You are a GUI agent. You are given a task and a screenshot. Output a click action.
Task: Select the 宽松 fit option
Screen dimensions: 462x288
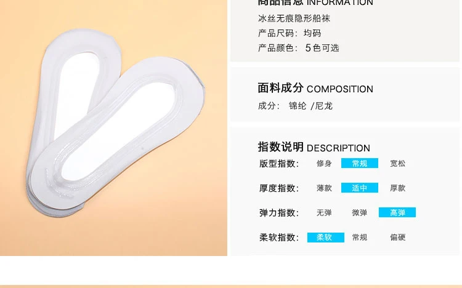coord(397,164)
